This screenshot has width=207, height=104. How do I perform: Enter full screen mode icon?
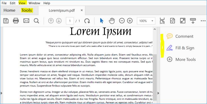(183, 21)
